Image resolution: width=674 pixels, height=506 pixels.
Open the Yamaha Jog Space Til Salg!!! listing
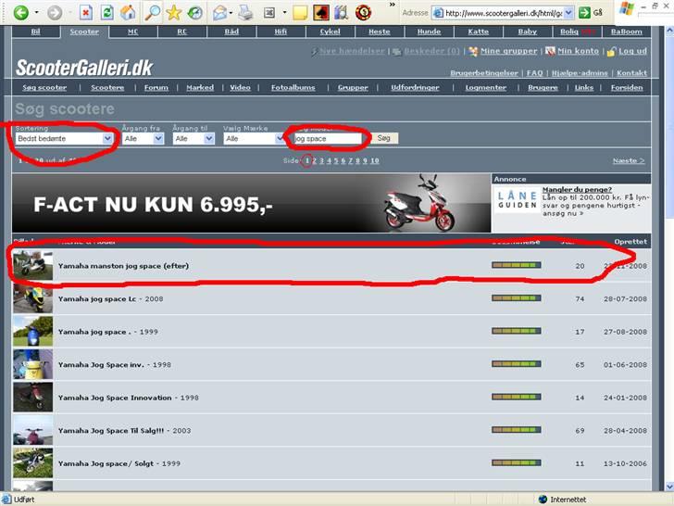111,431
